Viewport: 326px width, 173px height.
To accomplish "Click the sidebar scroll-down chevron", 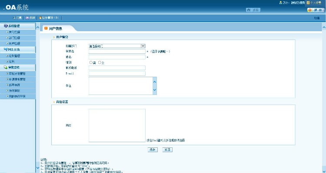I will point(38,168).
